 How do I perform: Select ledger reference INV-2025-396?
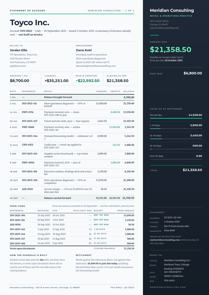click(x=30, y=180)
